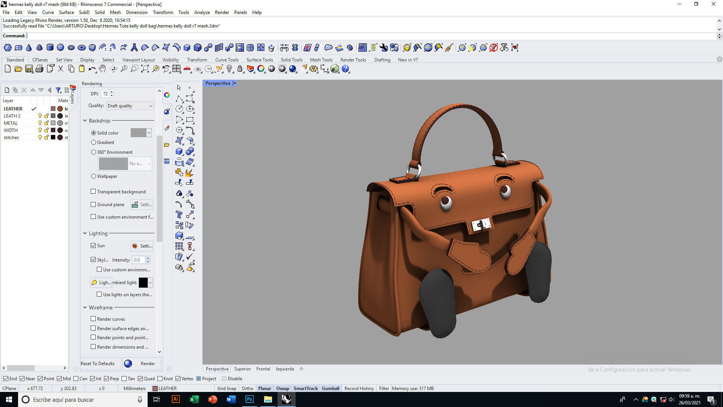
Task: Select the Box solid tool in left sidebar
Action: click(179, 151)
